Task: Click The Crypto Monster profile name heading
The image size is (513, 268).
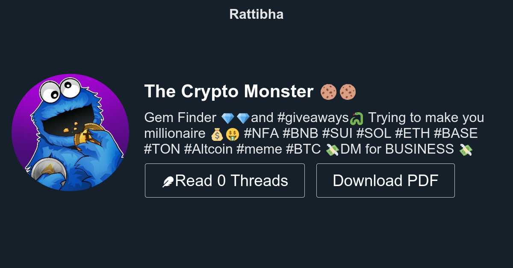Action: pos(229,92)
